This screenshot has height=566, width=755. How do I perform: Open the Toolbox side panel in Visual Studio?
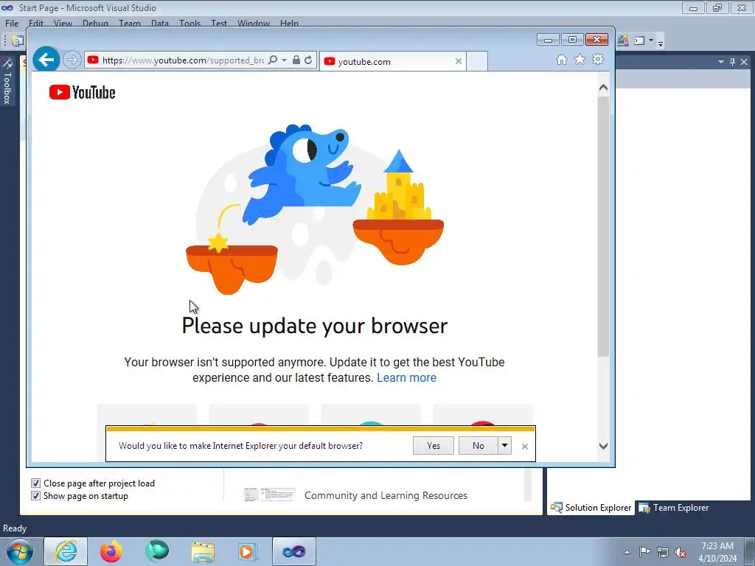point(7,81)
